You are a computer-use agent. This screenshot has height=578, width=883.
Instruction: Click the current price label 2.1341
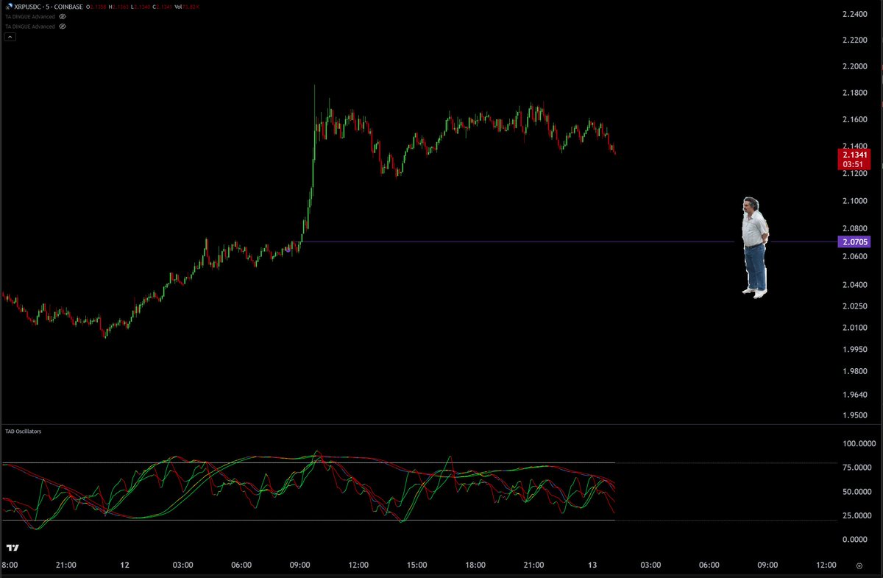pos(856,155)
